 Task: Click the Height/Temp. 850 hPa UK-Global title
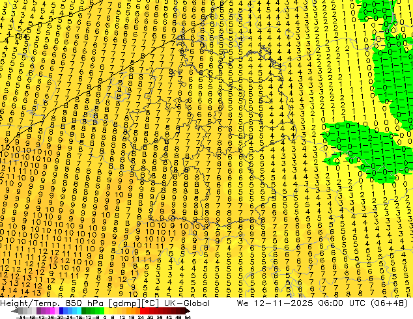point(105,303)
